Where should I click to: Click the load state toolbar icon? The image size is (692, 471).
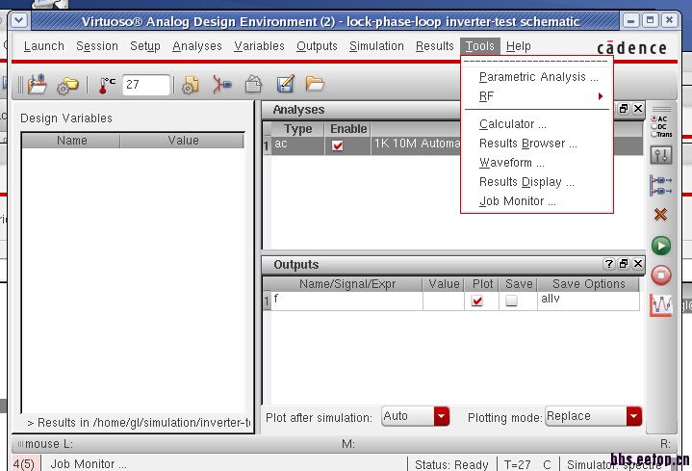point(38,84)
